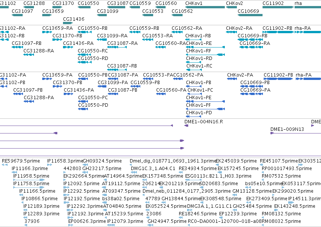Click the IP12189.3prime EST label
Screen dimensions: 321x227
[x=41, y=206]
